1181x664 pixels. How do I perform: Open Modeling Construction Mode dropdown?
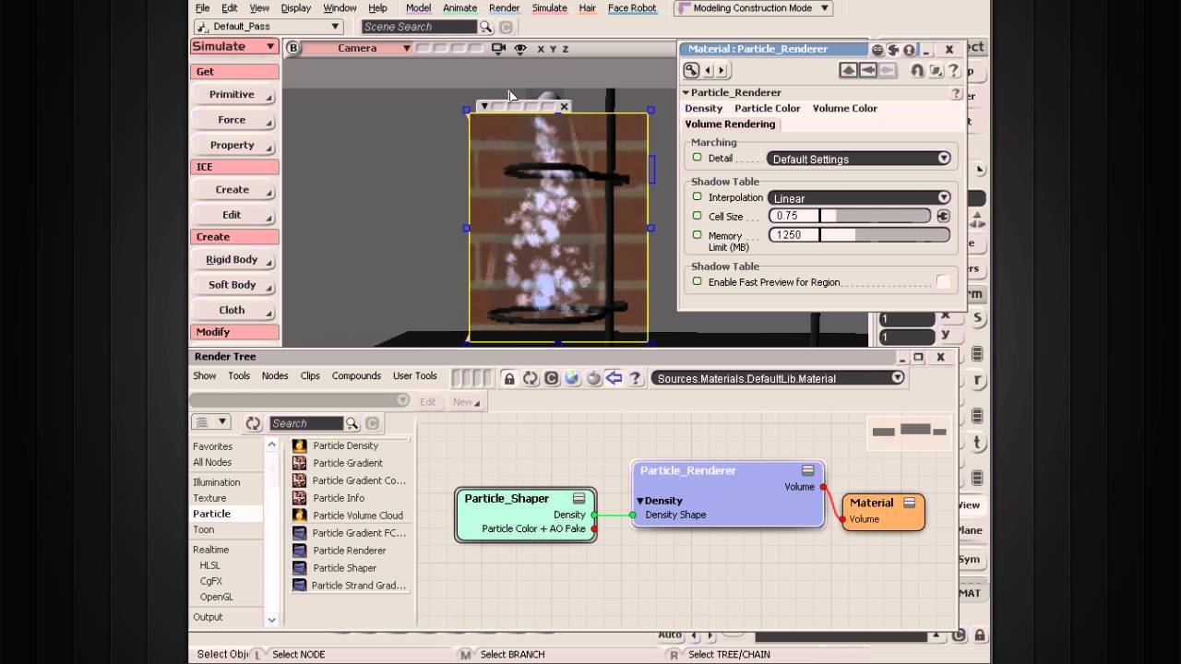click(x=753, y=8)
